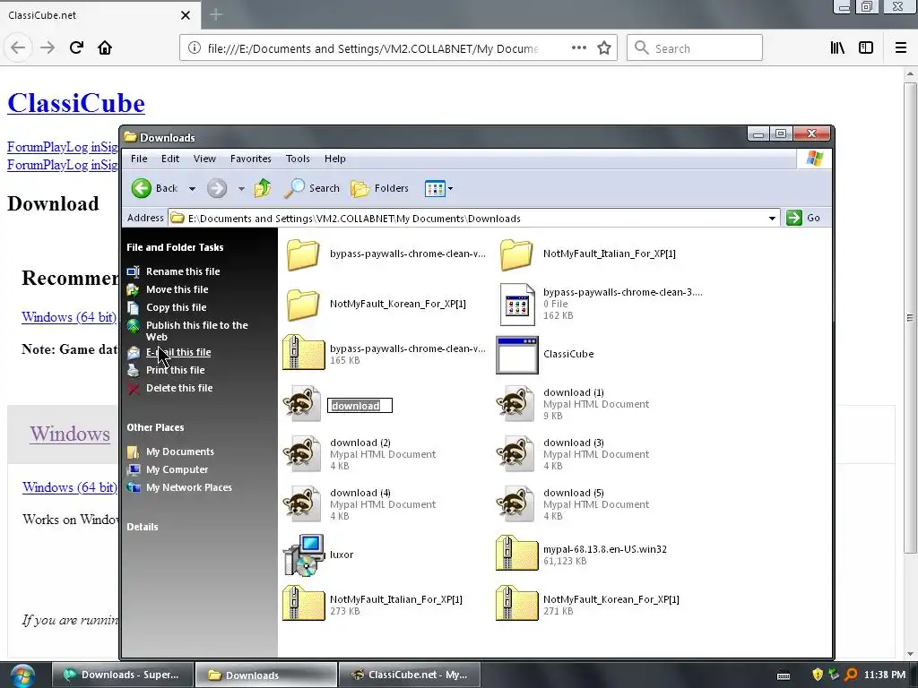The image size is (918, 688).
Task: Switch to ClassiCube.net - My... taskbar button
Action: coord(409,675)
